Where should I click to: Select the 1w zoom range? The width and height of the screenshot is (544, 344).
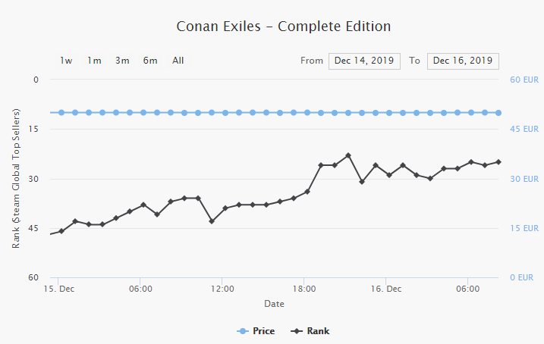(67, 61)
